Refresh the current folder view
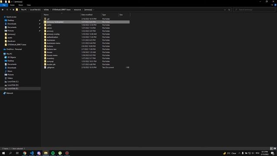This screenshot has height=156, width=277. coord(229,10)
